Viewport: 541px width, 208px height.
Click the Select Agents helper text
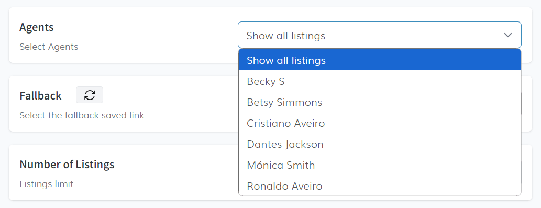(49, 47)
